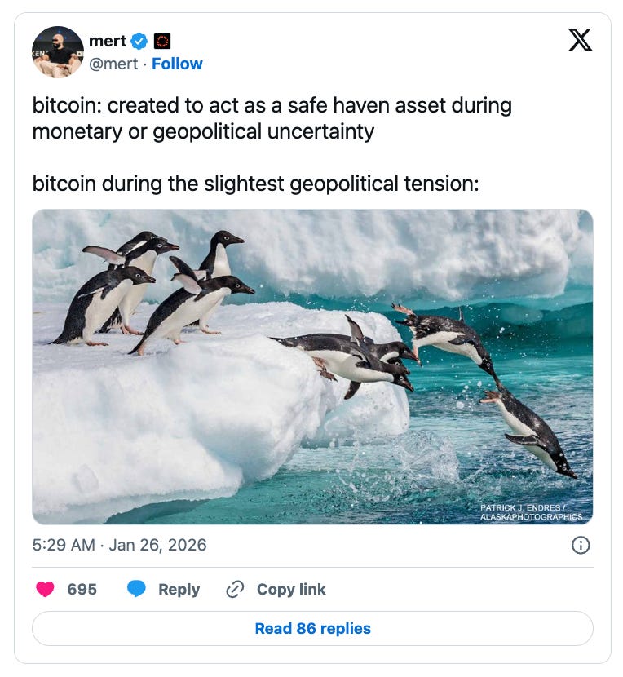
Task: Click the Patrick J. Endres photo credit
Action: click(531, 512)
